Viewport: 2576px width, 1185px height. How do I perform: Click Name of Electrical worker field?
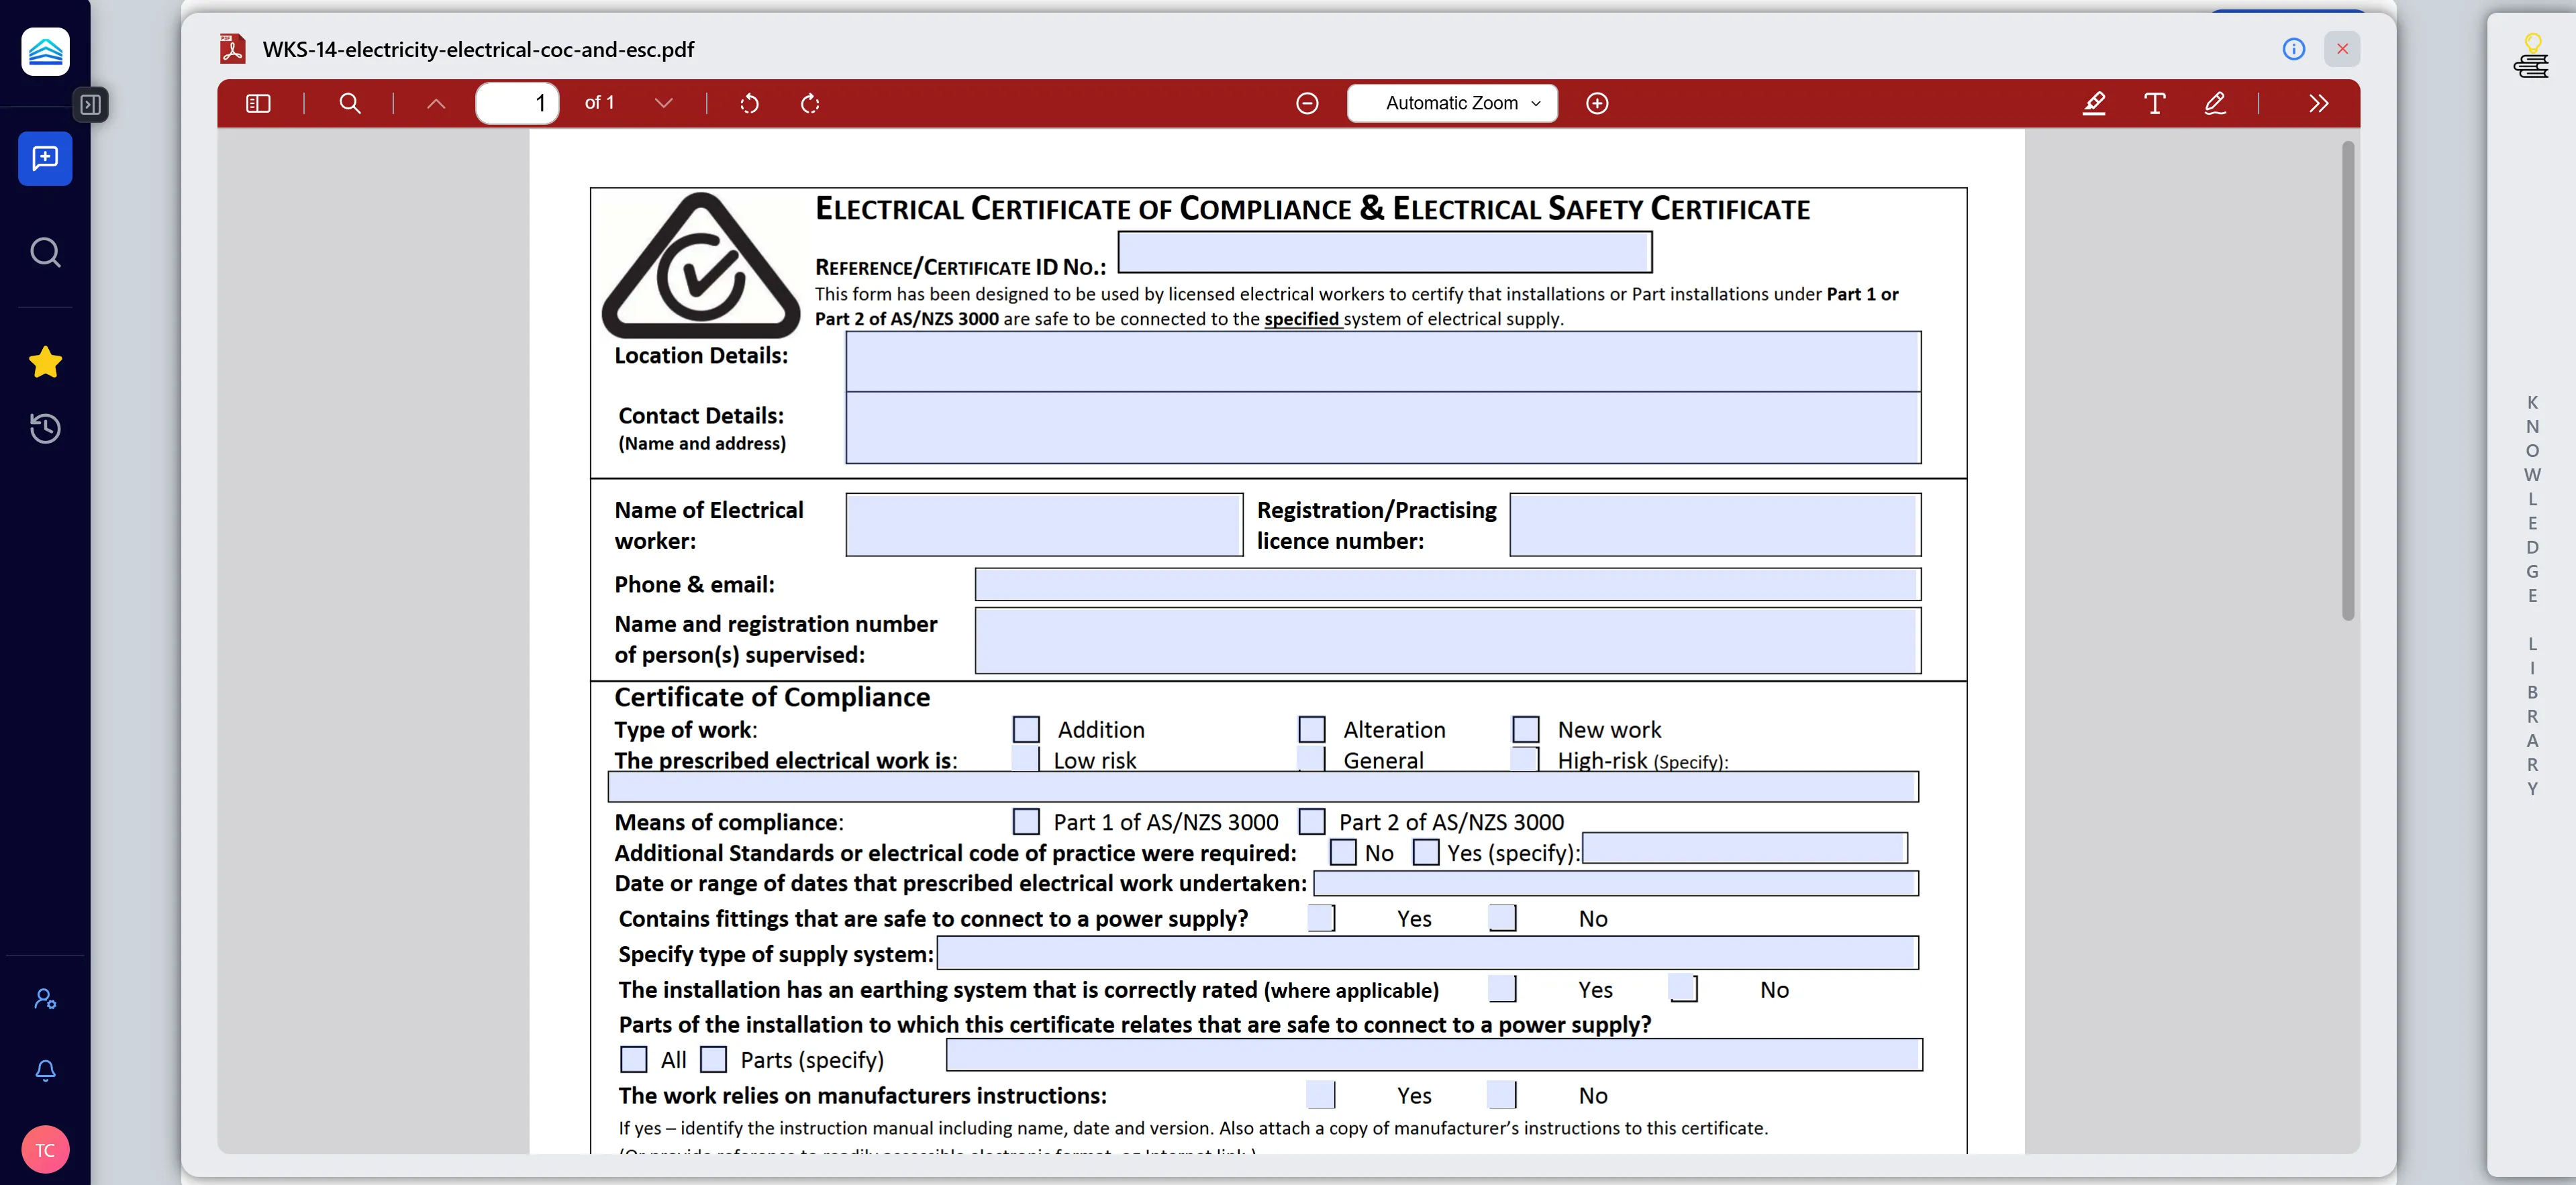click(1044, 524)
